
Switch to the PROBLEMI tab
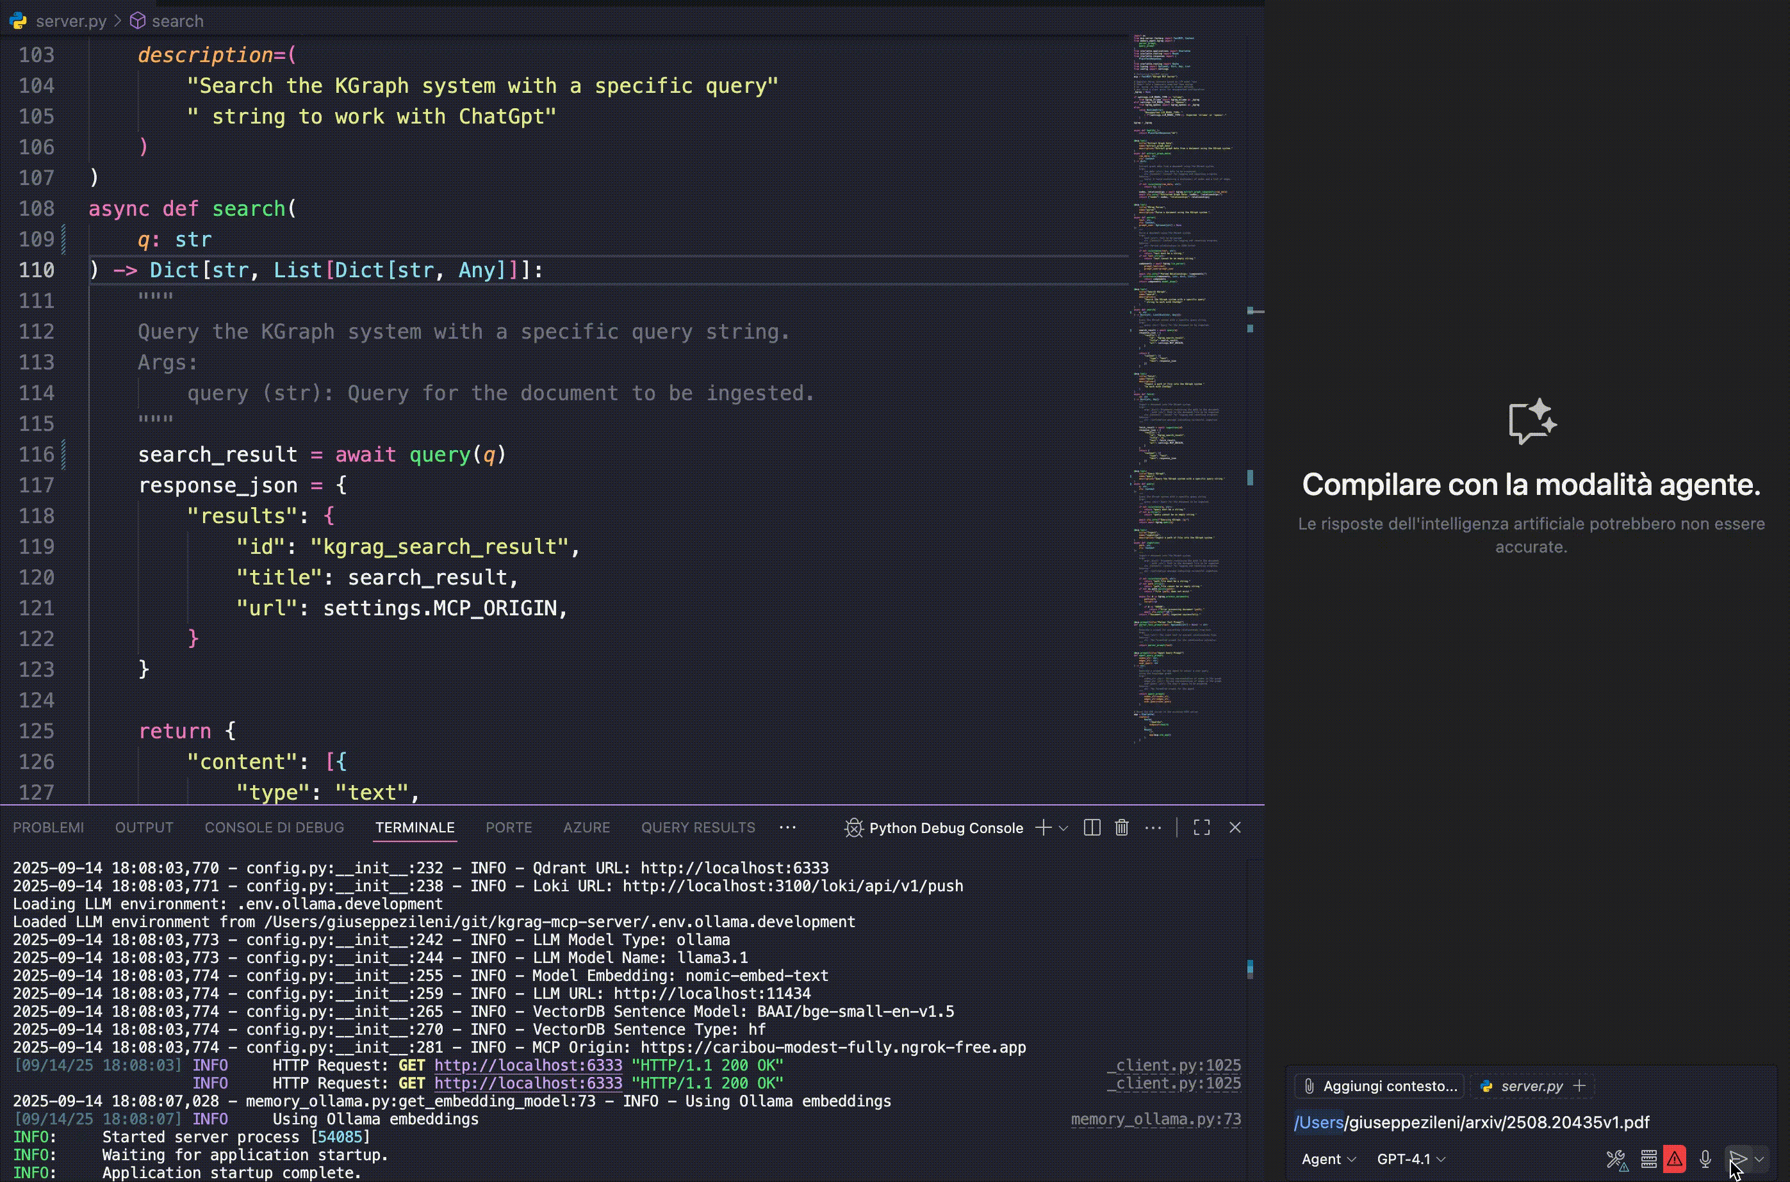[48, 828]
